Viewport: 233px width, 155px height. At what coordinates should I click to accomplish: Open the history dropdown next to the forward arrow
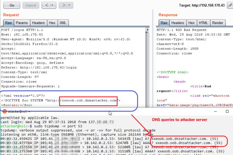[x=70, y=5]
